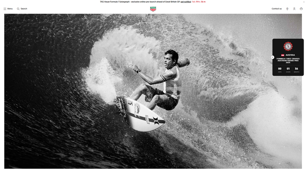This screenshot has width=306, height=171.
Task: Click the watch dial icon in widget
Action: pos(288,46)
